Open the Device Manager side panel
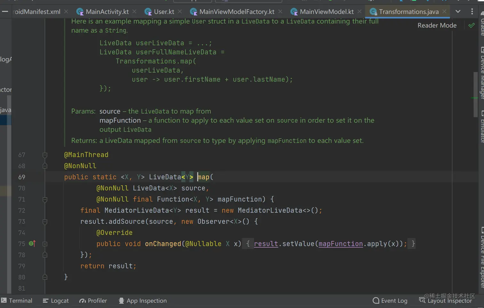 (482, 73)
